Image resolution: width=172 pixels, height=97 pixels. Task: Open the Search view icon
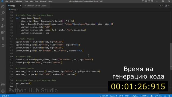[x=3, y=13]
